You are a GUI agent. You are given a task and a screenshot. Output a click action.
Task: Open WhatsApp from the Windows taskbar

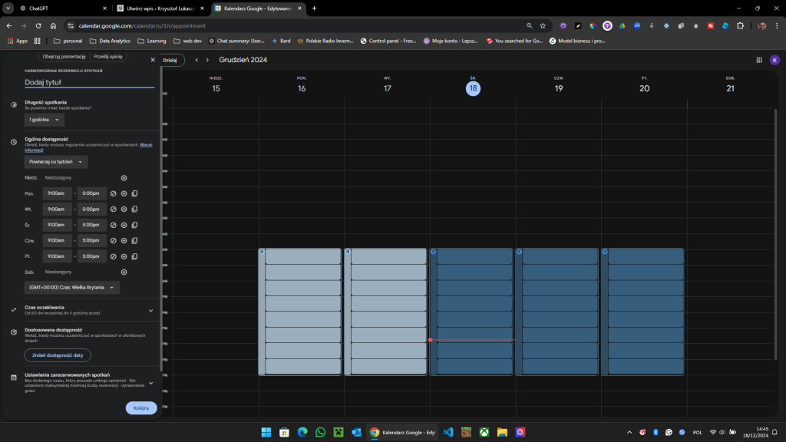pos(320,433)
